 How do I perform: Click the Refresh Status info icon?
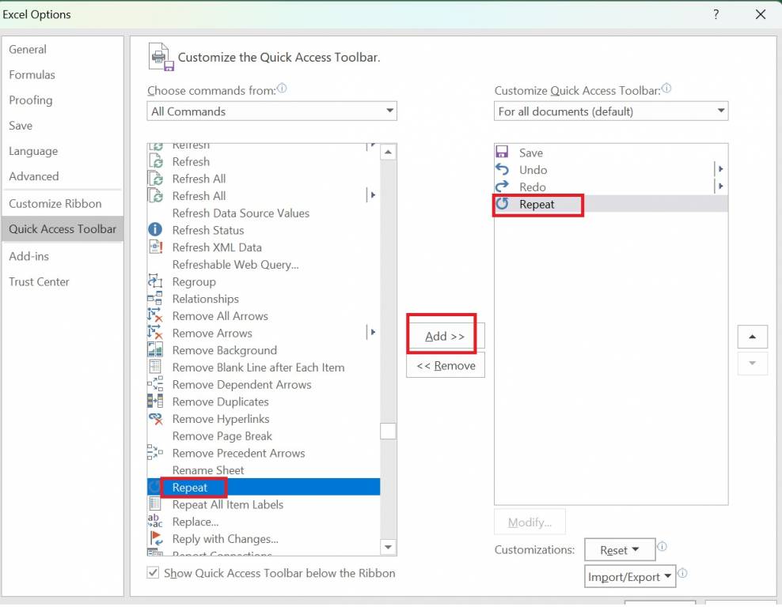click(156, 230)
